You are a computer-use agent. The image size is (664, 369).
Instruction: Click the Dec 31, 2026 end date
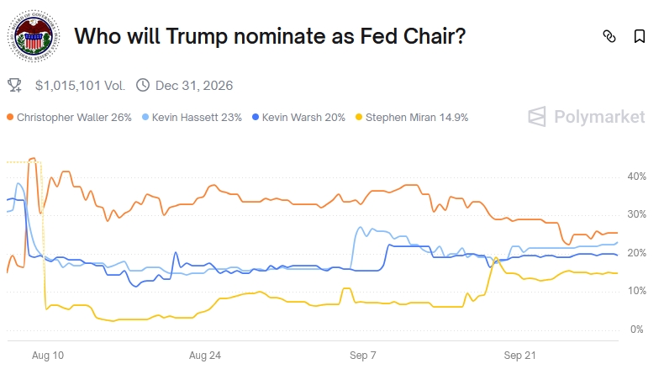(194, 85)
